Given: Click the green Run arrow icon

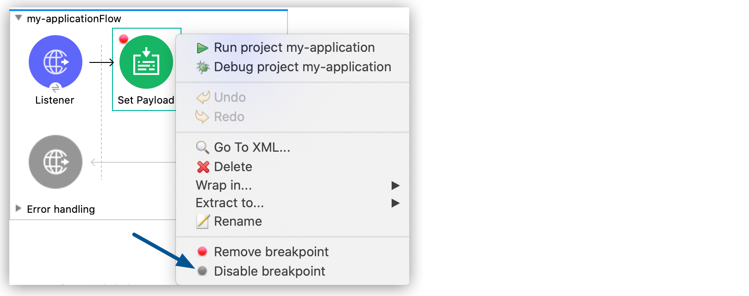Looking at the screenshot, I should point(203,47).
